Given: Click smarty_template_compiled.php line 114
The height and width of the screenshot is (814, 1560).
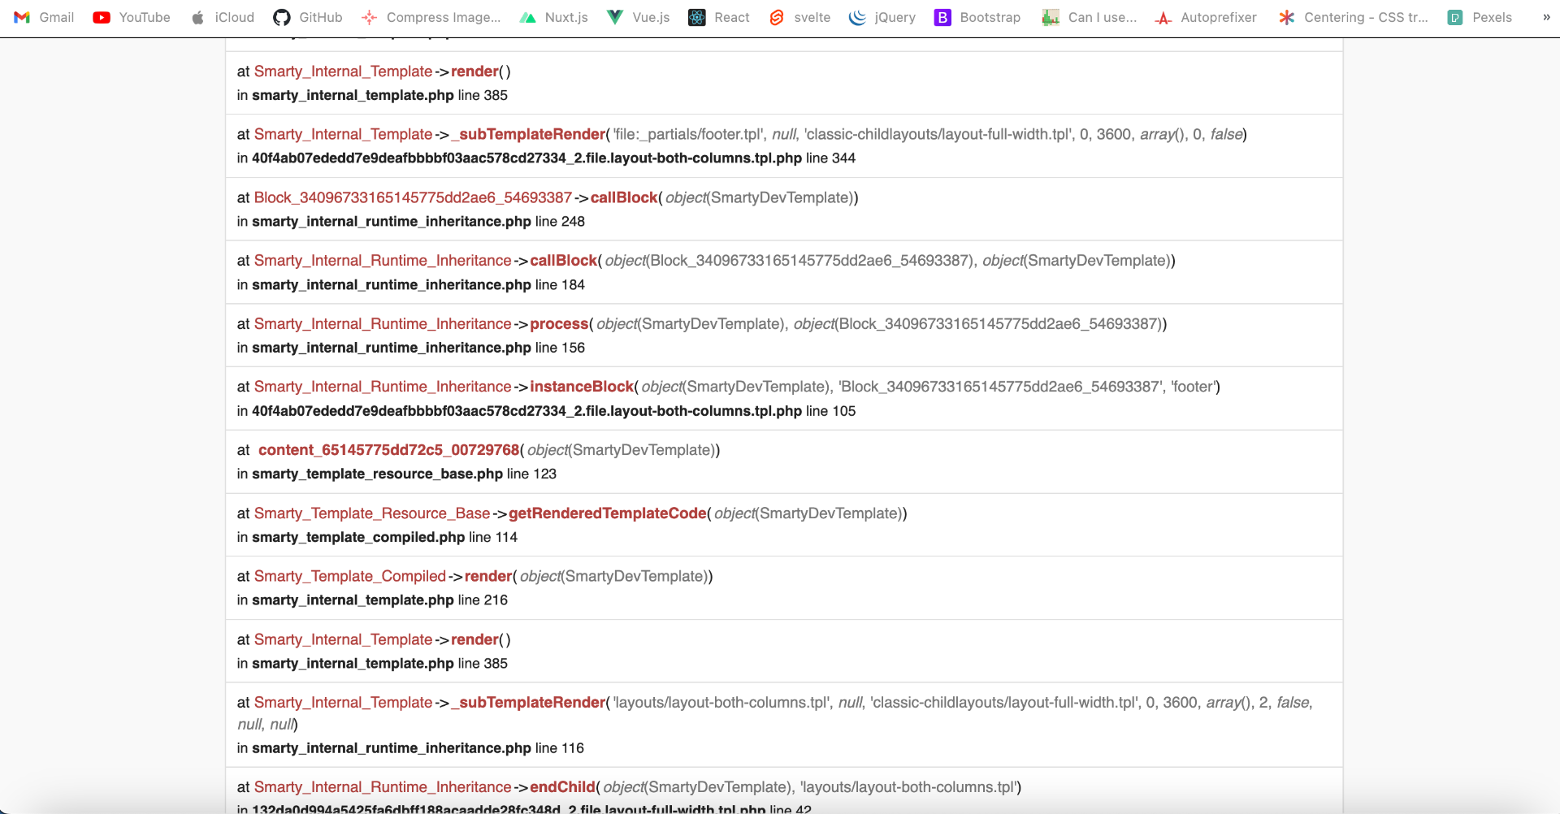Looking at the screenshot, I should (x=358, y=538).
